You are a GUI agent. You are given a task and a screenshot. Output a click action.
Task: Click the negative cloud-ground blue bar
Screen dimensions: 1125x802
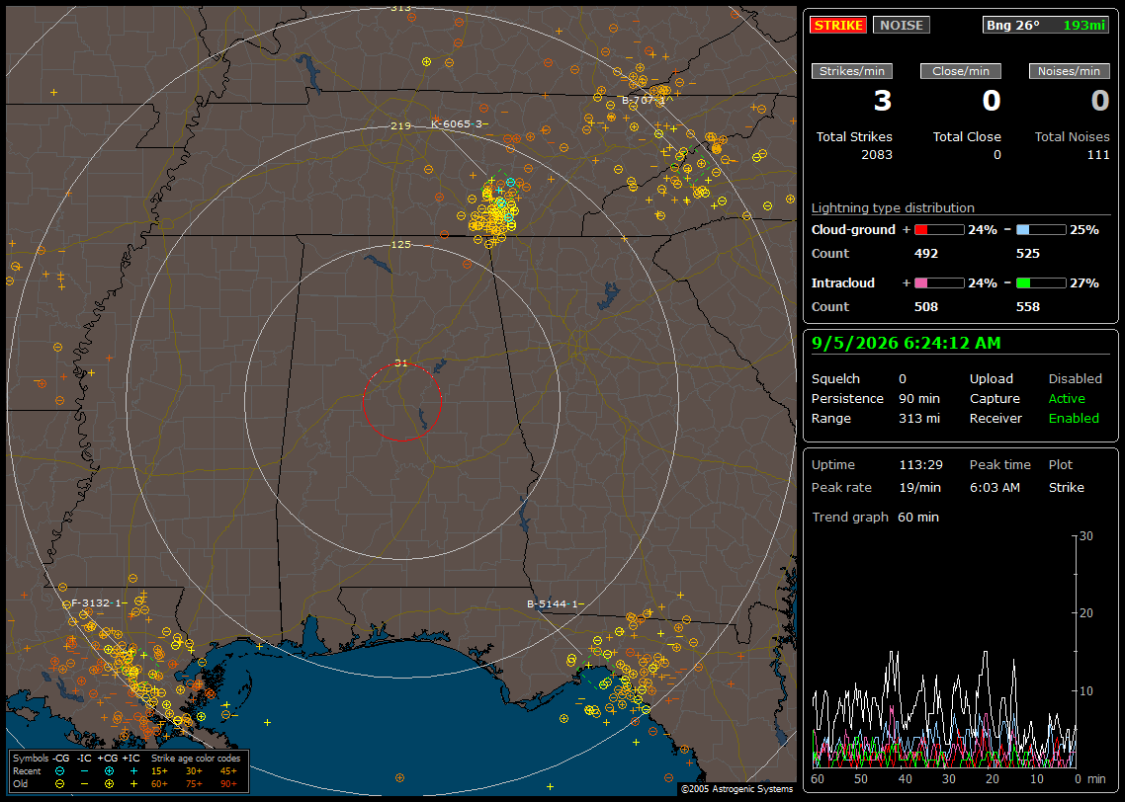[x=1041, y=230]
